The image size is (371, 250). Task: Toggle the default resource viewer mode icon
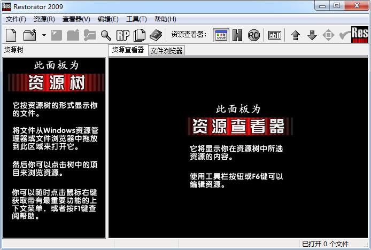click(221, 35)
